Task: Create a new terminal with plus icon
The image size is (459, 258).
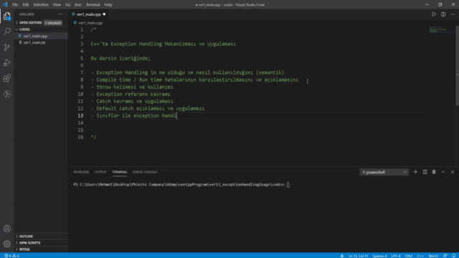Action: [415, 172]
